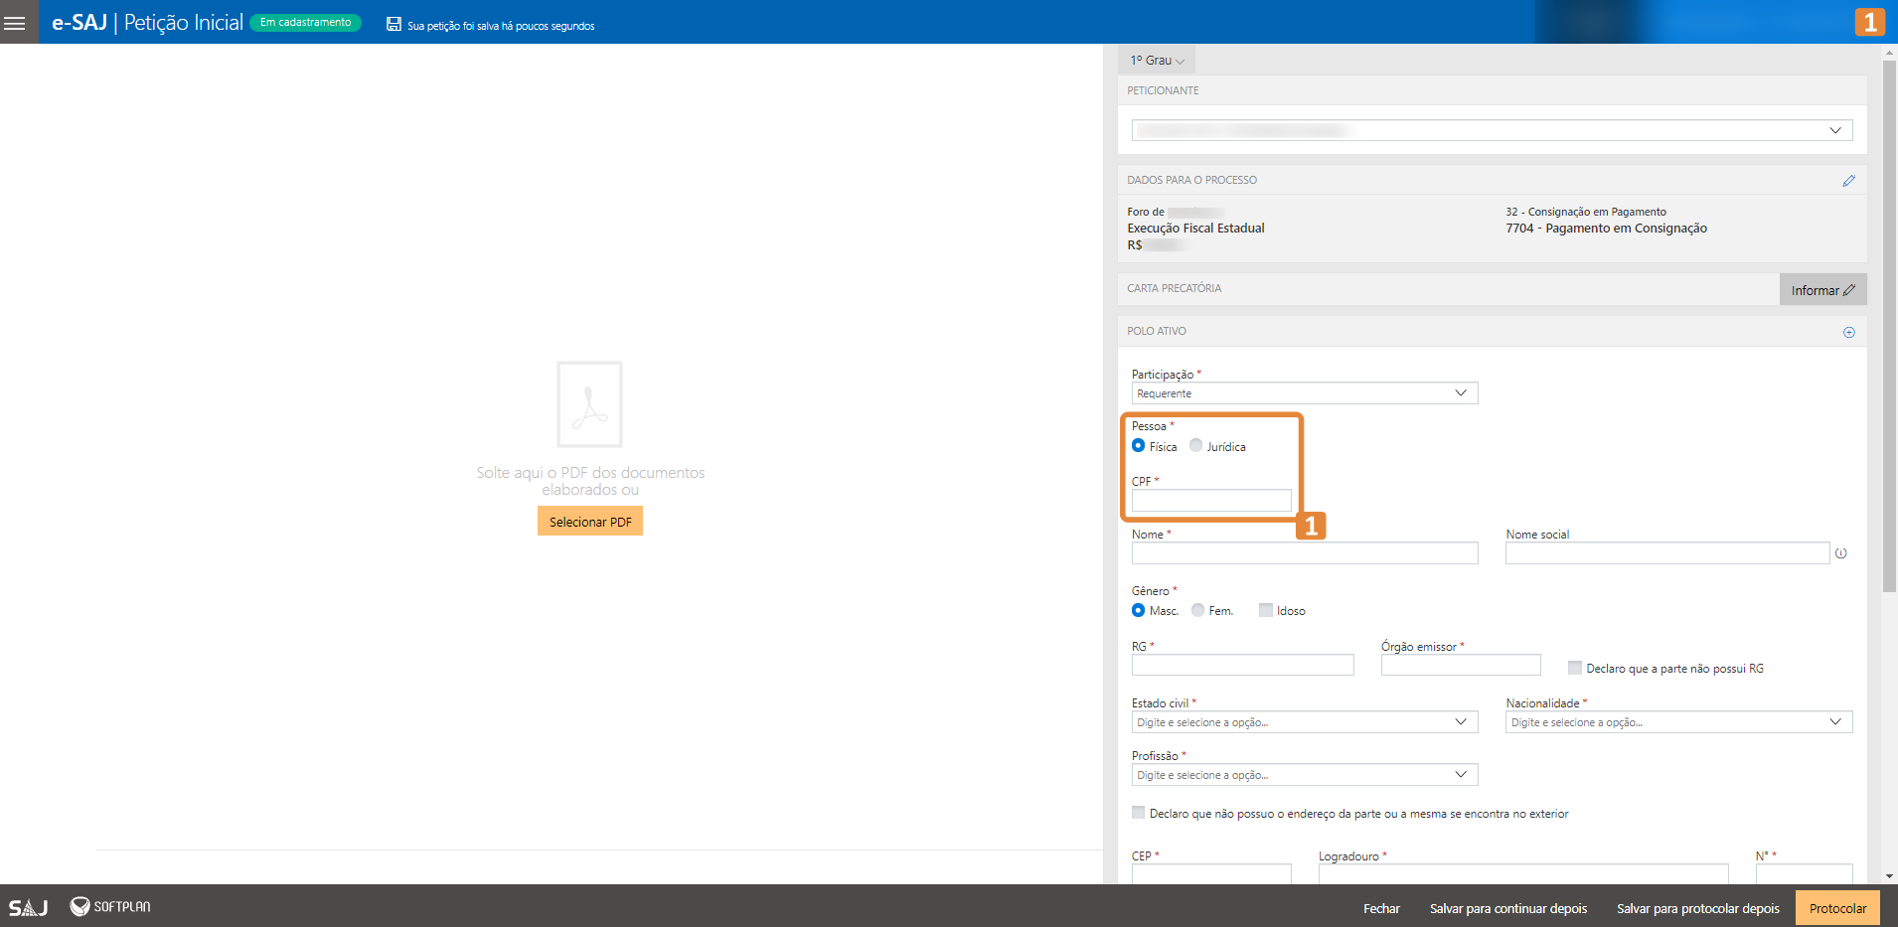
Task: Choose Fem. gender option
Action: point(1197,610)
